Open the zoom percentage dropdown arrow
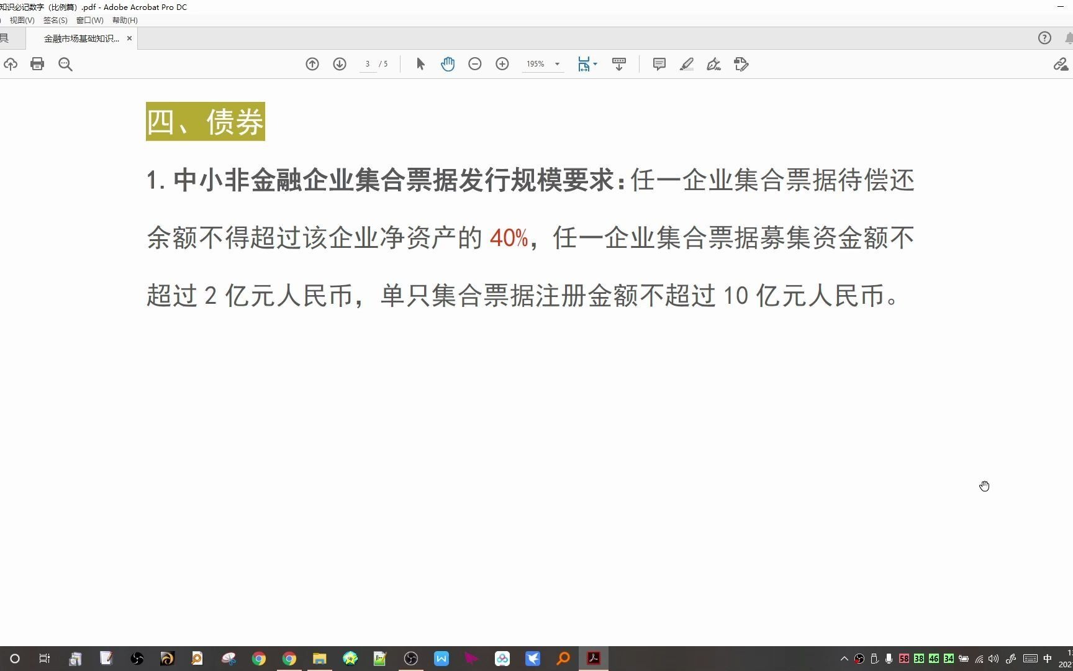The image size is (1073, 671). pos(557,64)
